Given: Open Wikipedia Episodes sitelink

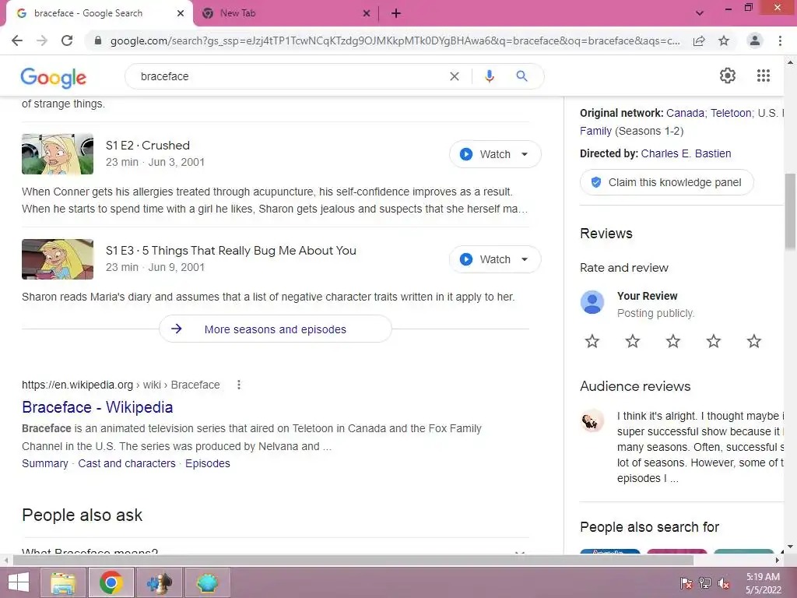Looking at the screenshot, I should (x=207, y=464).
